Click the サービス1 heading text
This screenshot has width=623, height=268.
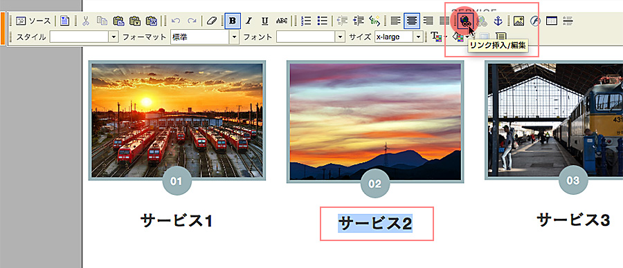(x=177, y=221)
